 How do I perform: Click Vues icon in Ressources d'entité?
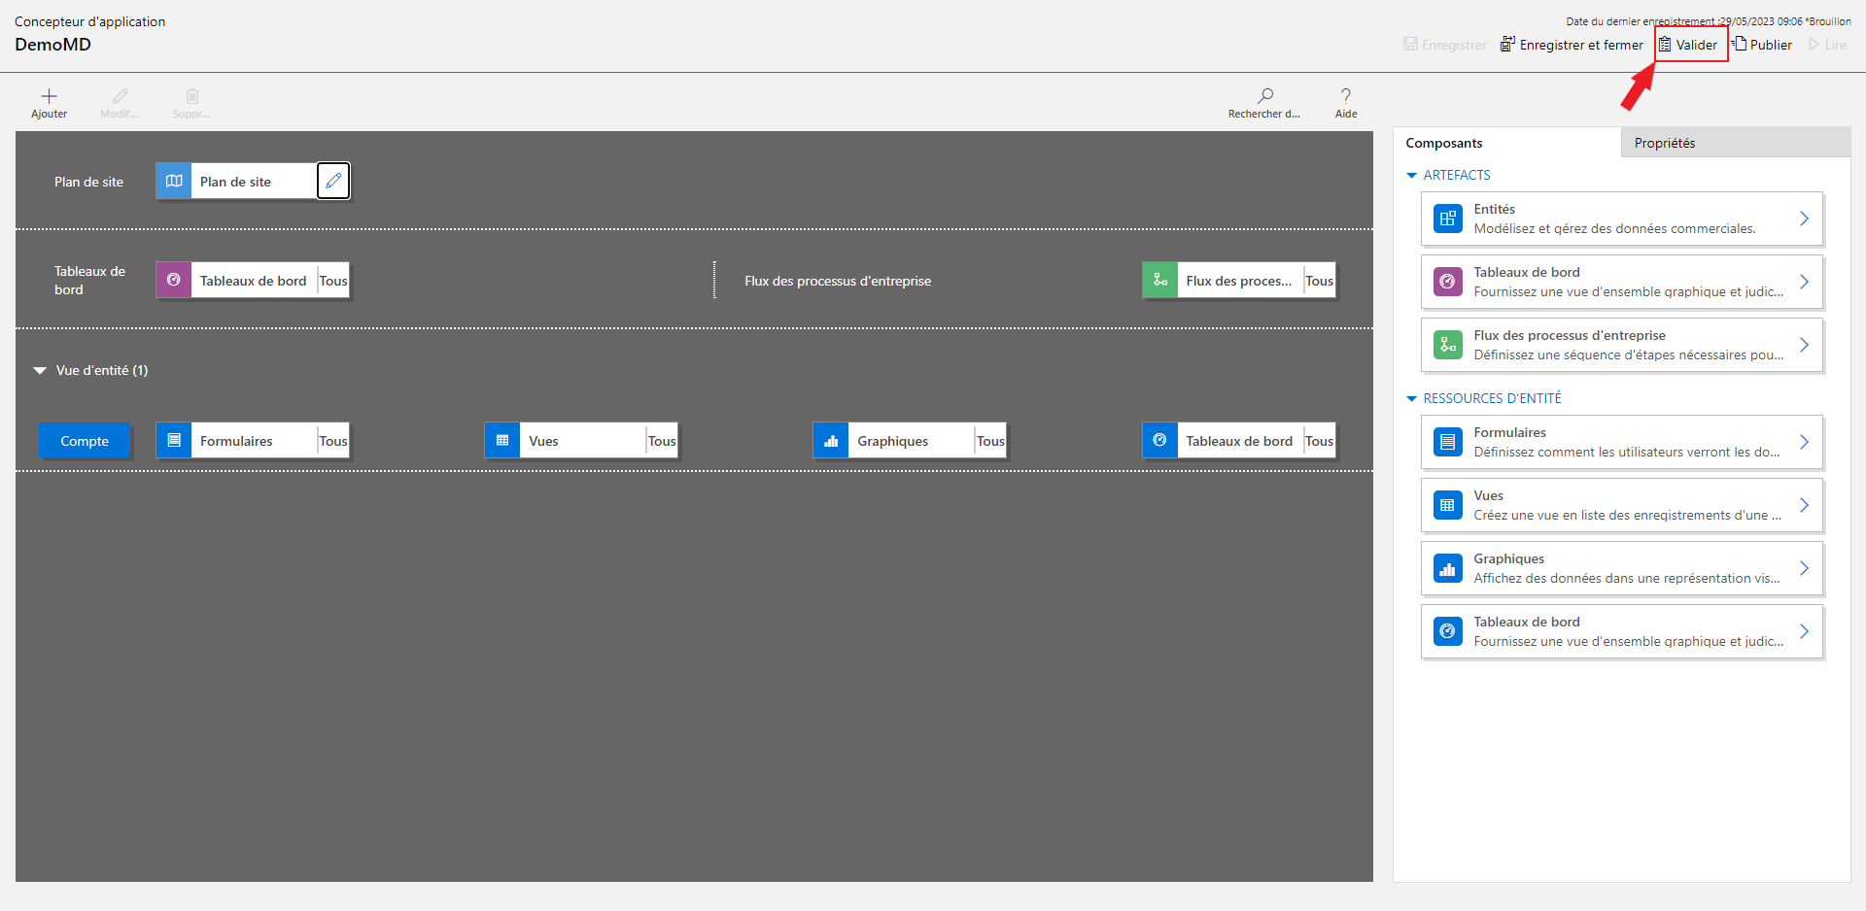[x=1448, y=505]
